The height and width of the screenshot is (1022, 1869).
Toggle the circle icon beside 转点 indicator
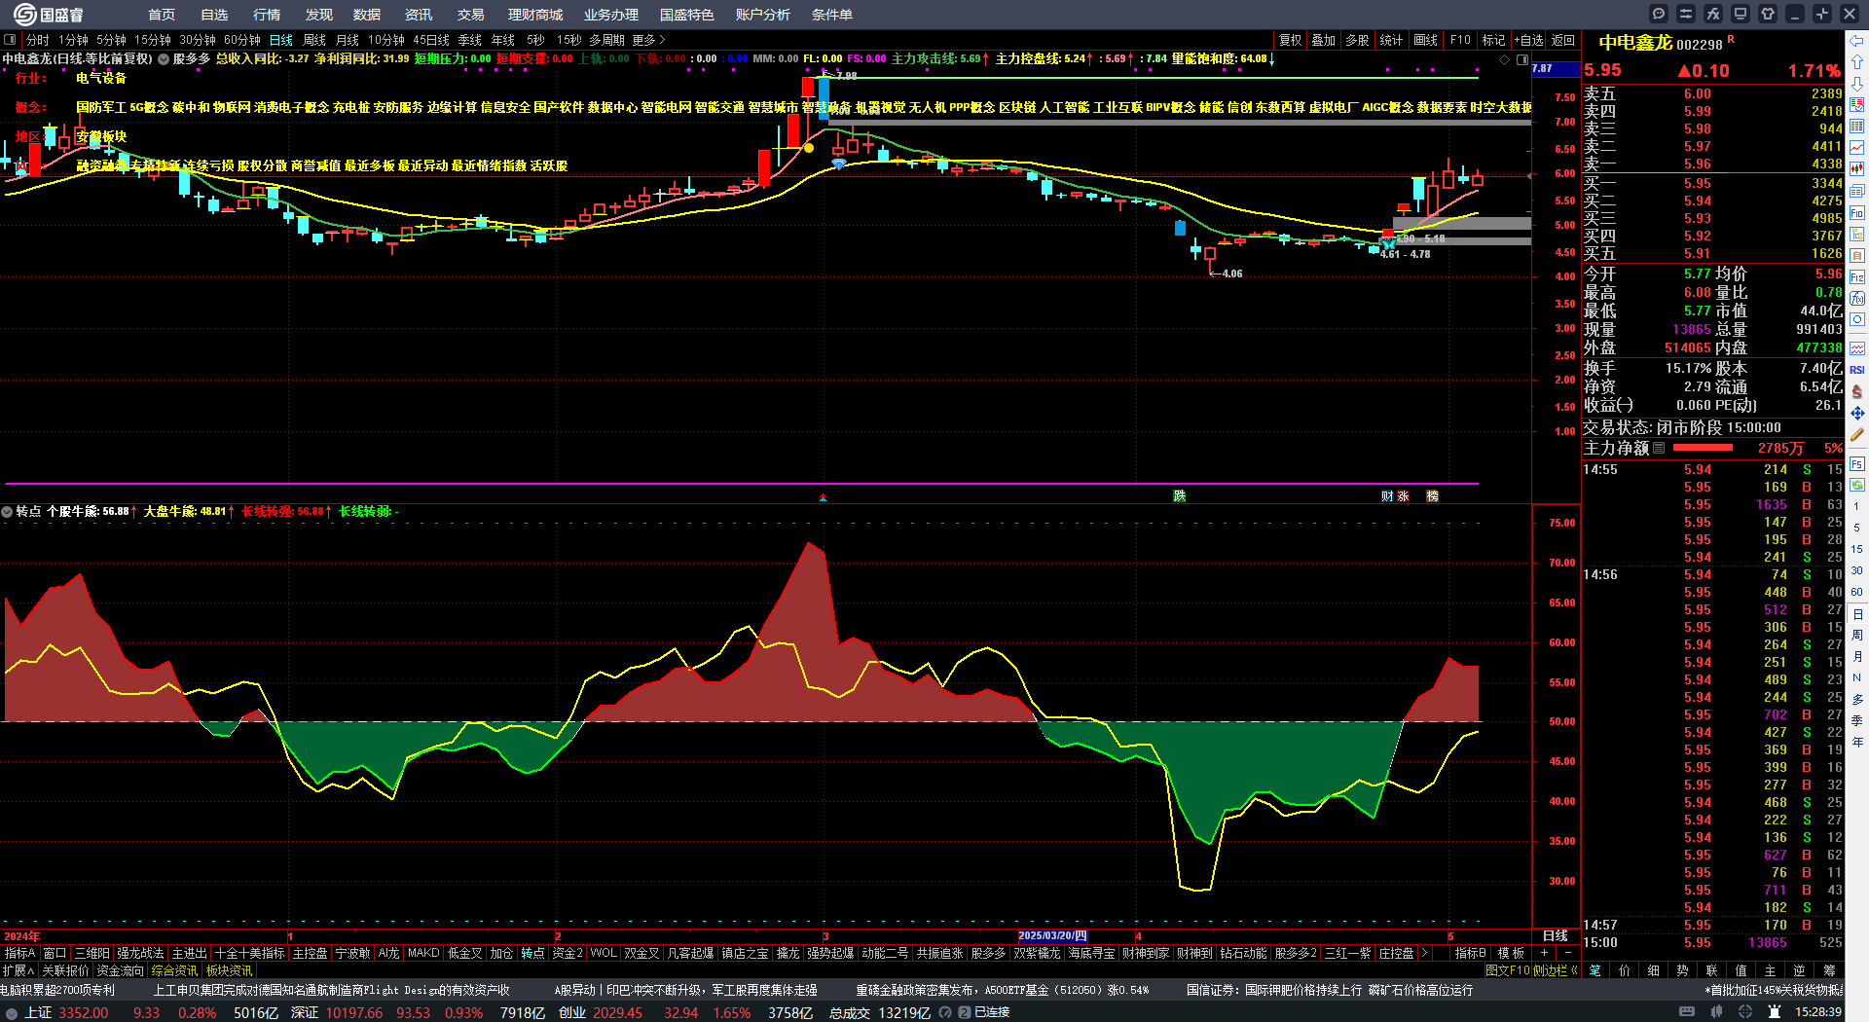coord(7,511)
